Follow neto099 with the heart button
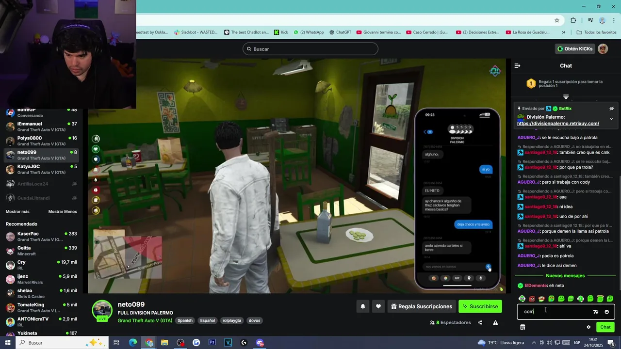 (378, 306)
